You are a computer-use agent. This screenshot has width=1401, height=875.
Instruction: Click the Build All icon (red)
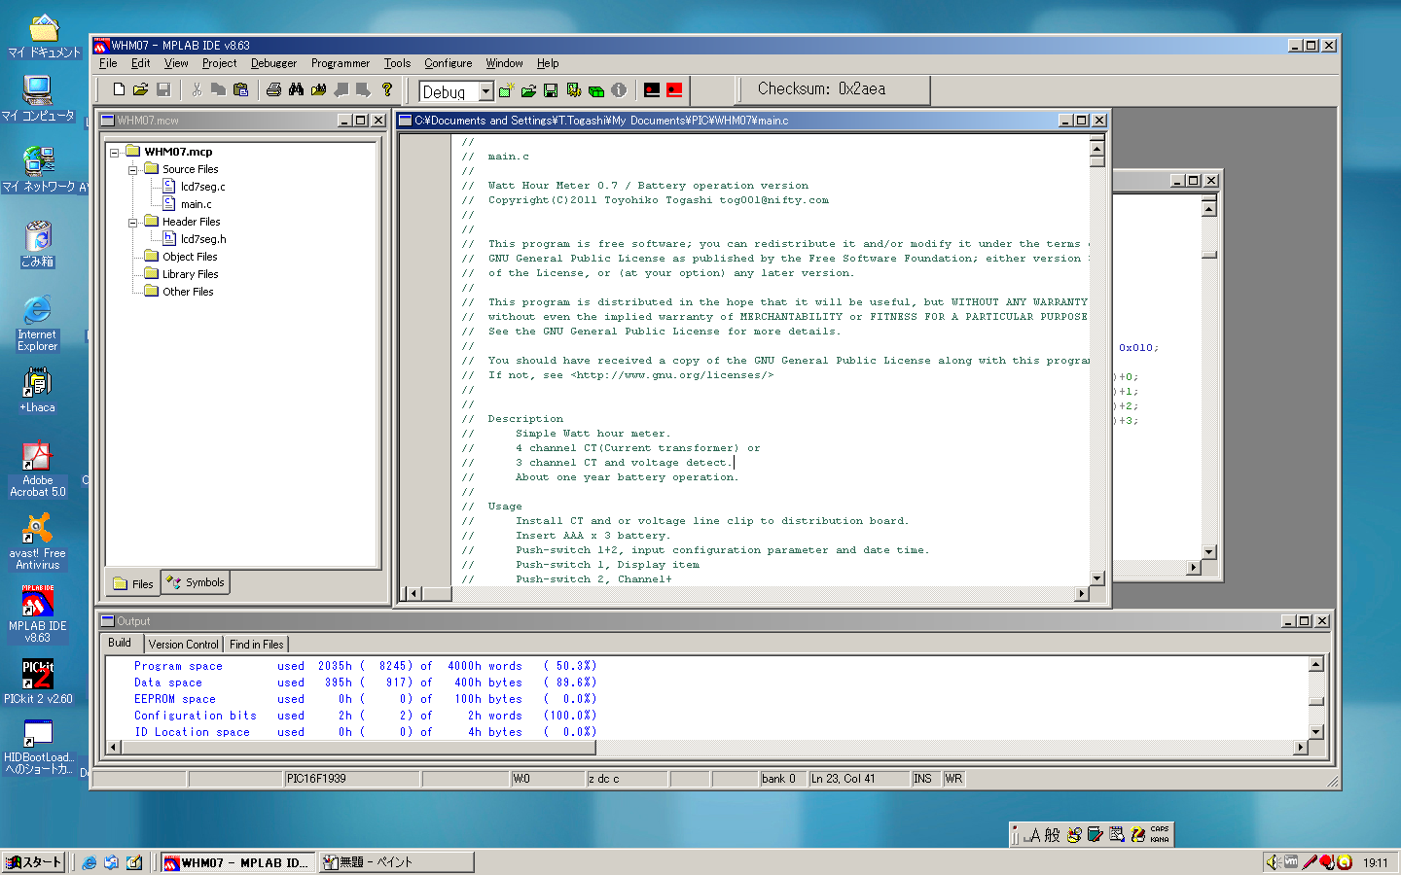674,90
